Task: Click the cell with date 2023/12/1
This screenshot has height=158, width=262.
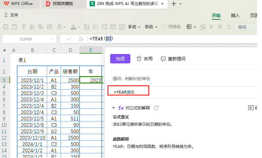Action: [x=32, y=80]
